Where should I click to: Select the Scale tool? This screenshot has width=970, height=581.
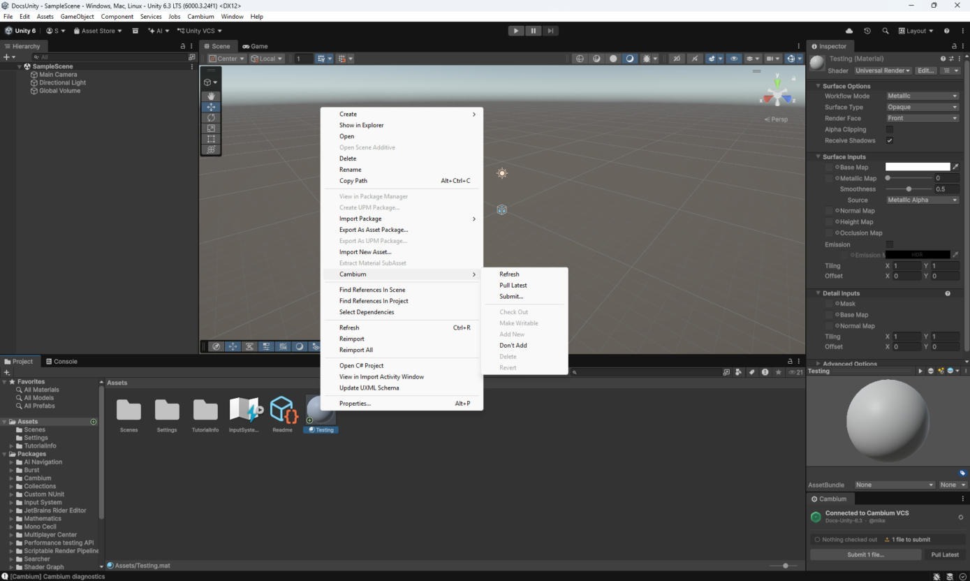point(211,128)
